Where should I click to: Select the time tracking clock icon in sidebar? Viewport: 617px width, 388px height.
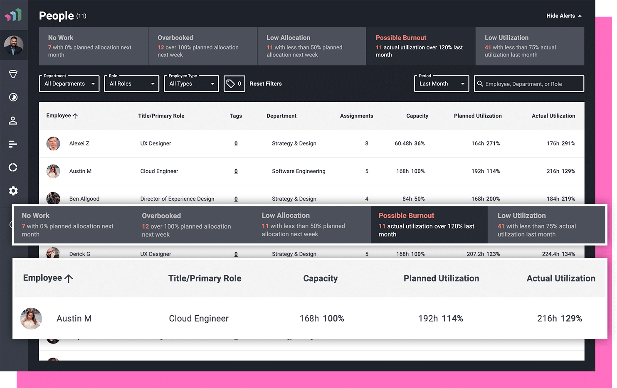(13, 97)
